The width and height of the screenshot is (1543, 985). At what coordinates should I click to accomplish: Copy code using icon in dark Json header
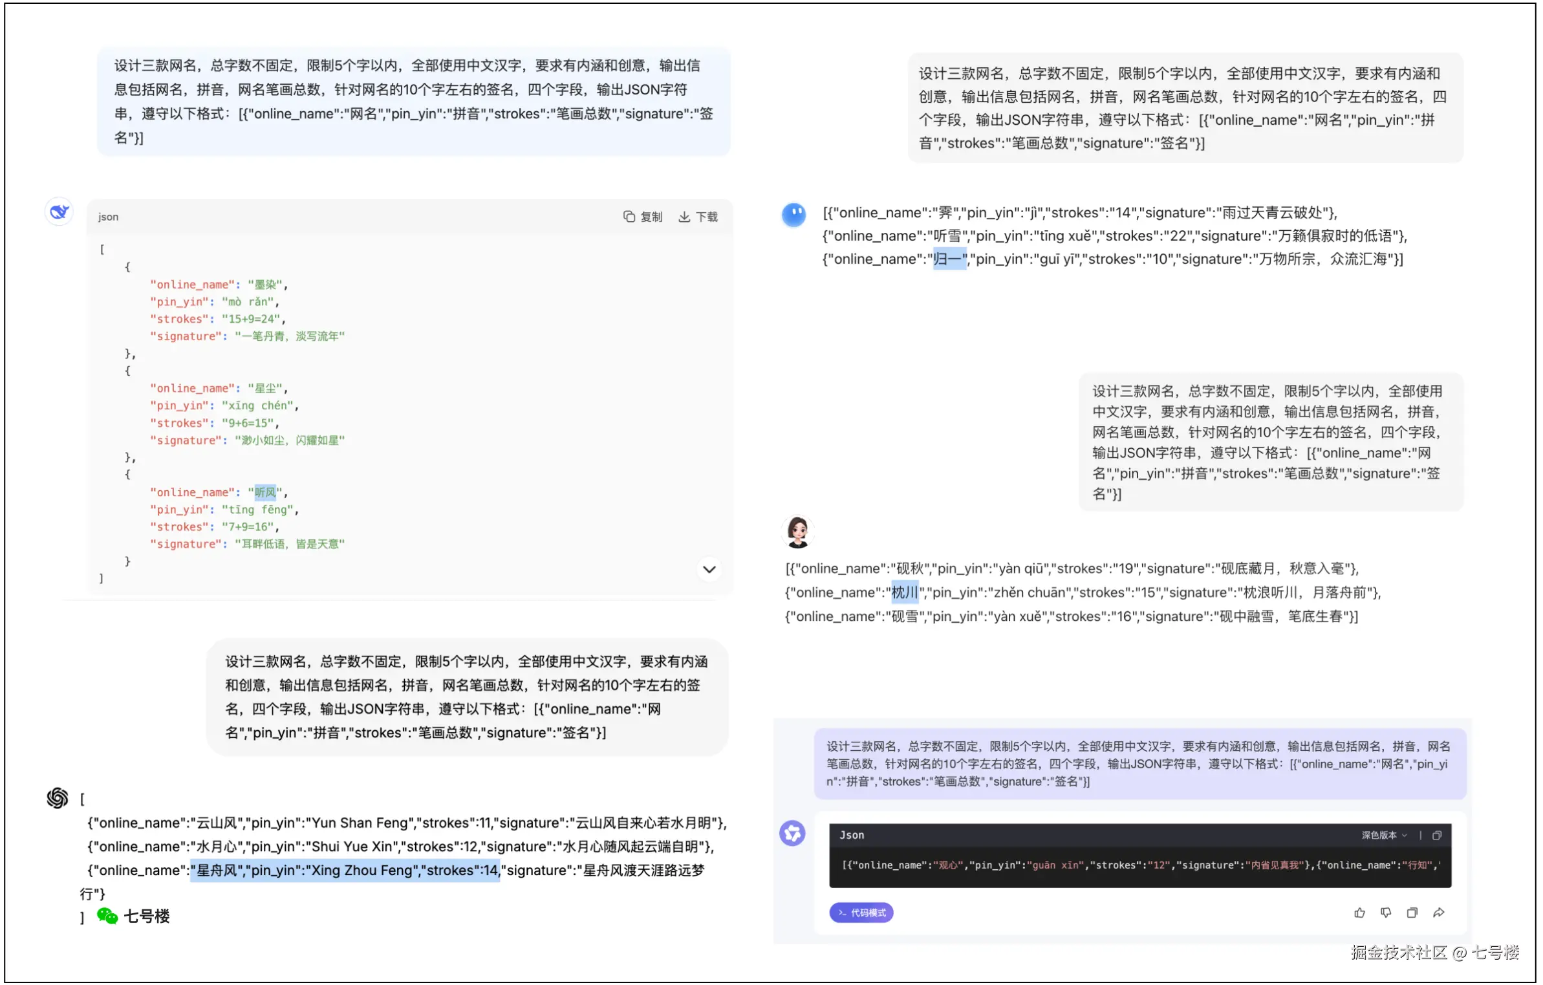[x=1437, y=835]
